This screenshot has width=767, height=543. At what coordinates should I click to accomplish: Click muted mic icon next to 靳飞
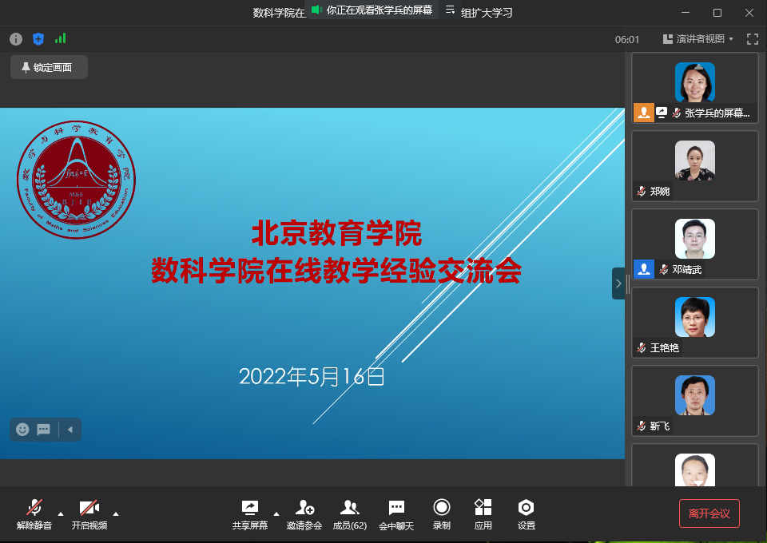pyautogui.click(x=642, y=426)
